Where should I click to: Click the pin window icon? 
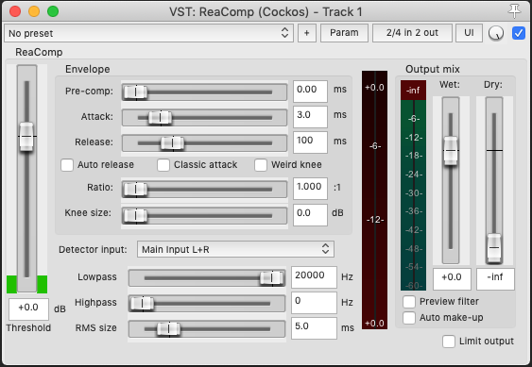coord(514,11)
